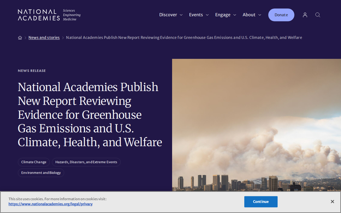The width and height of the screenshot is (341, 213).
Task: Open the user account icon
Action: (305, 15)
